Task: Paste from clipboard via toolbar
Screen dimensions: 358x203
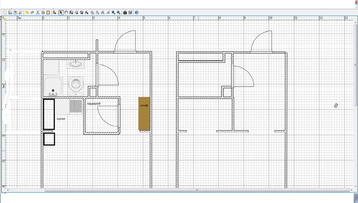Action: (48, 12)
